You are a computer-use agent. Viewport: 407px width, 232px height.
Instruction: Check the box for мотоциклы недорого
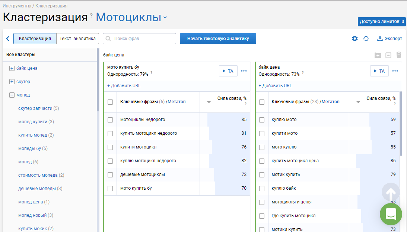tap(110, 120)
